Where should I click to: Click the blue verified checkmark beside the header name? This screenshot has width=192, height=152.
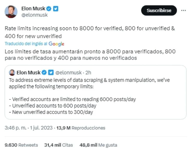coord(49,9)
